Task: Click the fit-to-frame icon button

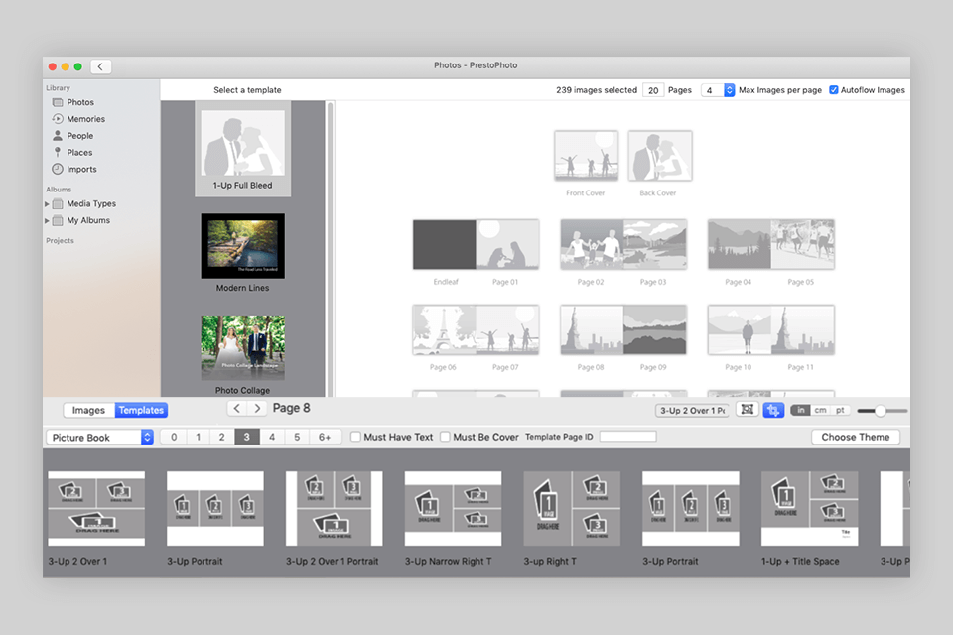Action: point(748,410)
